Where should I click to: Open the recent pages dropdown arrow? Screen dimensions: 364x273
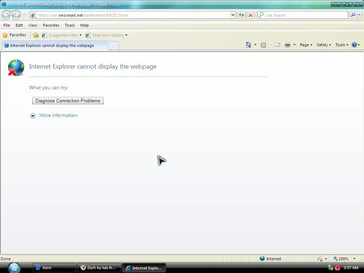[x=24, y=15]
